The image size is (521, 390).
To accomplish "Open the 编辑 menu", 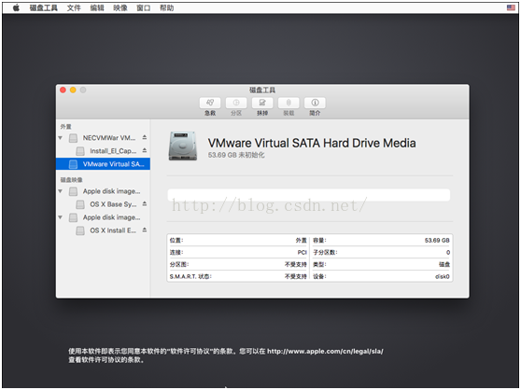I will tap(97, 8).
